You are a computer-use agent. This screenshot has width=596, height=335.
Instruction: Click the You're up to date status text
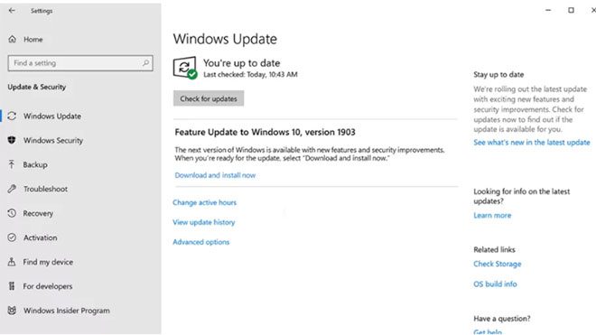click(241, 62)
